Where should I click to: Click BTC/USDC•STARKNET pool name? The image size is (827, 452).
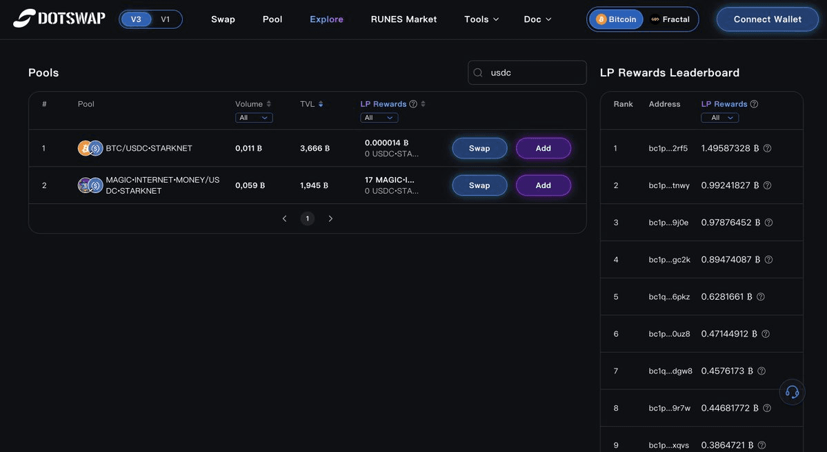149,148
